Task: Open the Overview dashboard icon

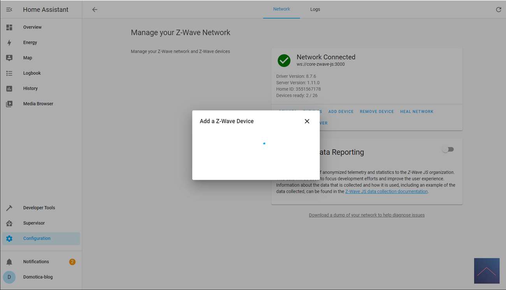Action: pyautogui.click(x=9, y=27)
